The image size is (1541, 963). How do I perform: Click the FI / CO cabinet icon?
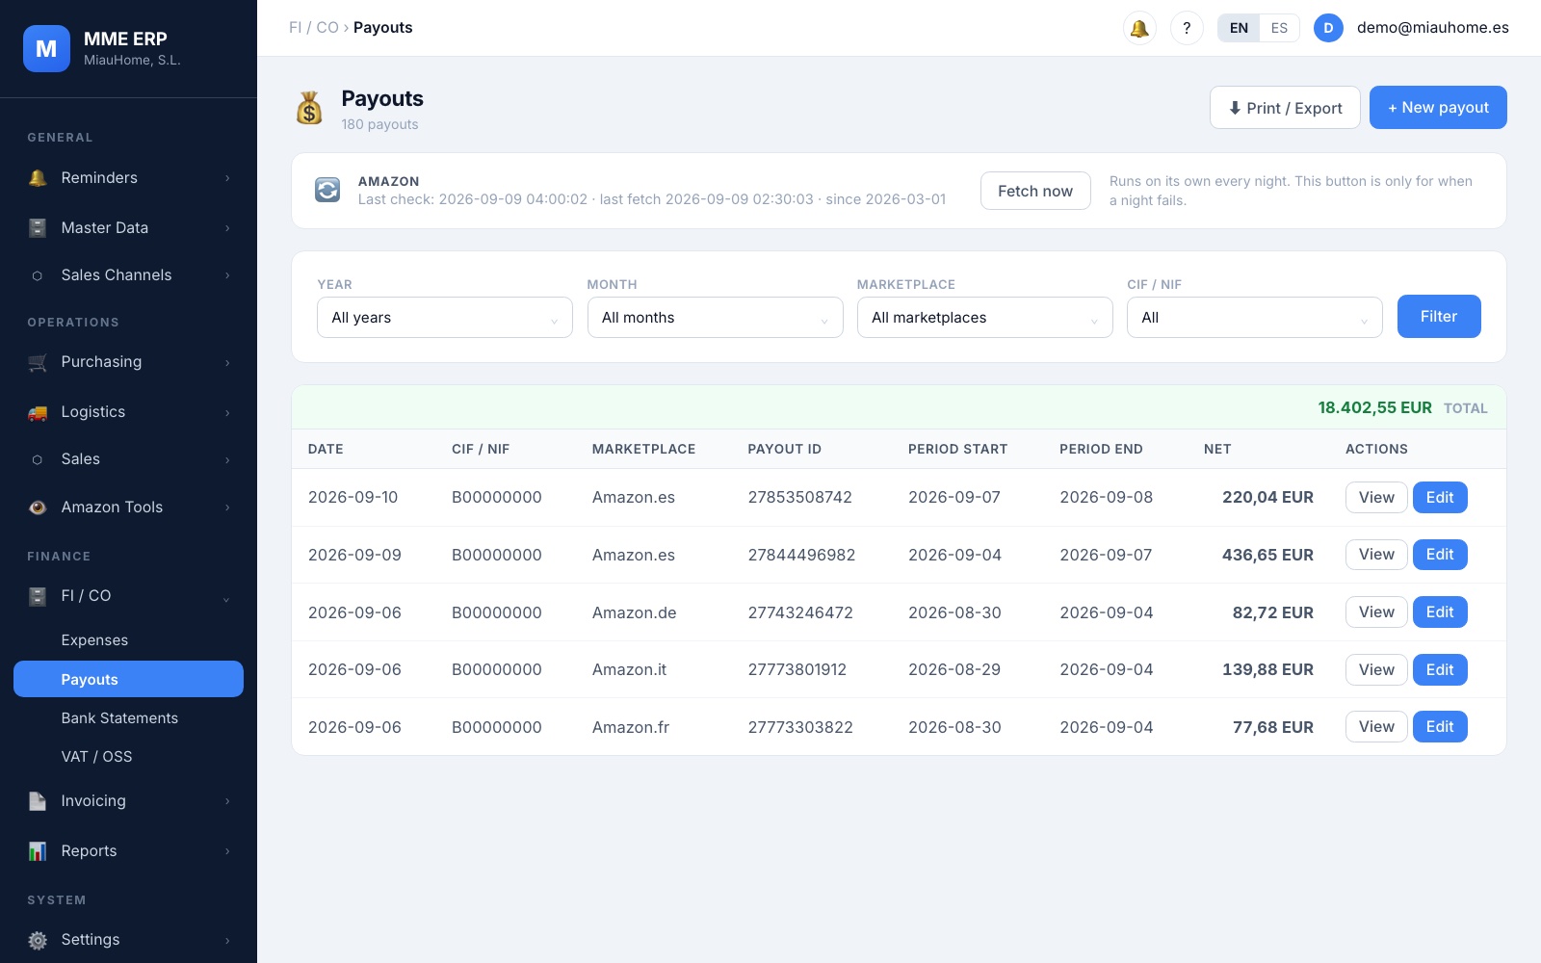(x=38, y=596)
